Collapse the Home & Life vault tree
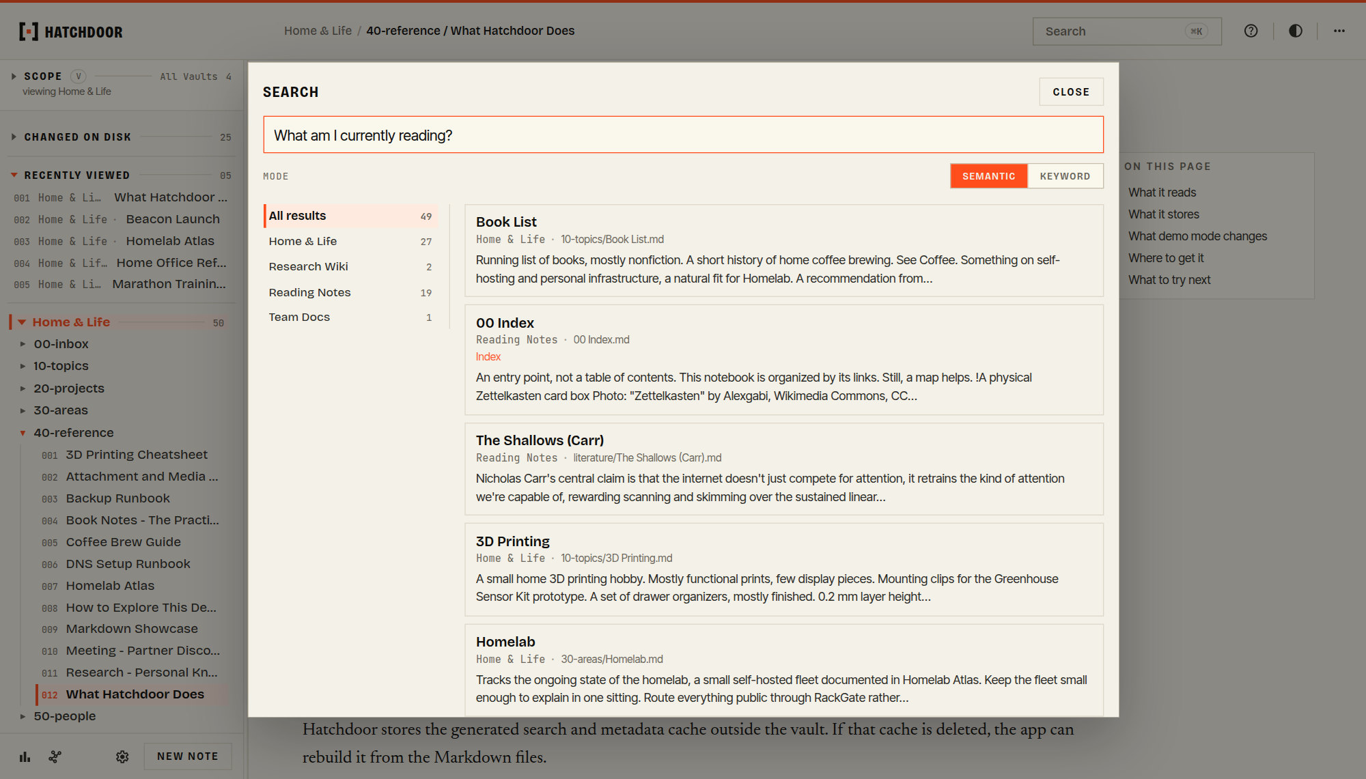This screenshot has height=779, width=1366. tap(22, 322)
